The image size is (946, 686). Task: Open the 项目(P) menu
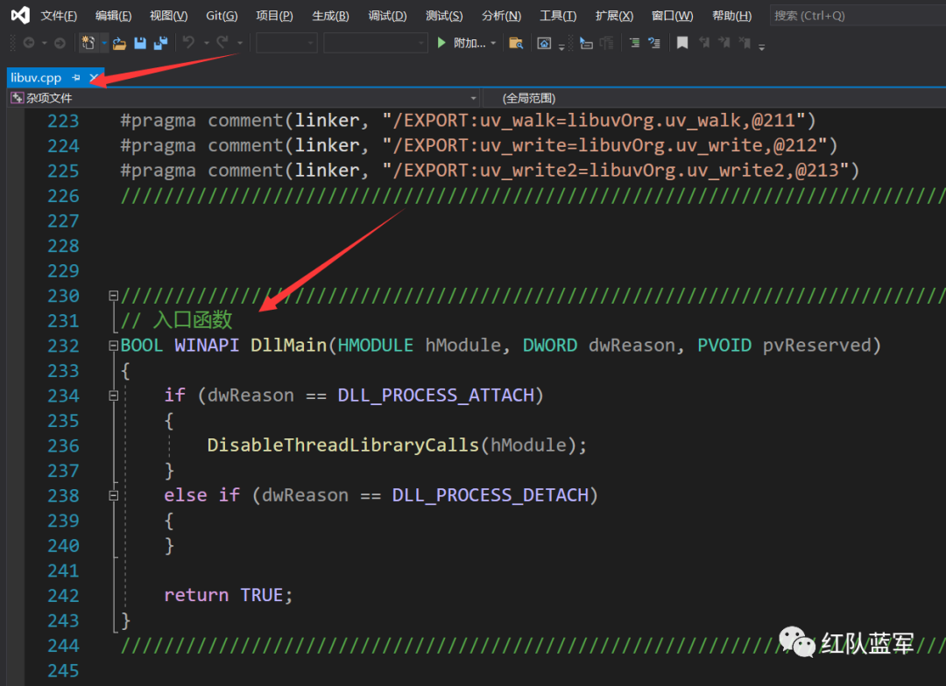[274, 16]
